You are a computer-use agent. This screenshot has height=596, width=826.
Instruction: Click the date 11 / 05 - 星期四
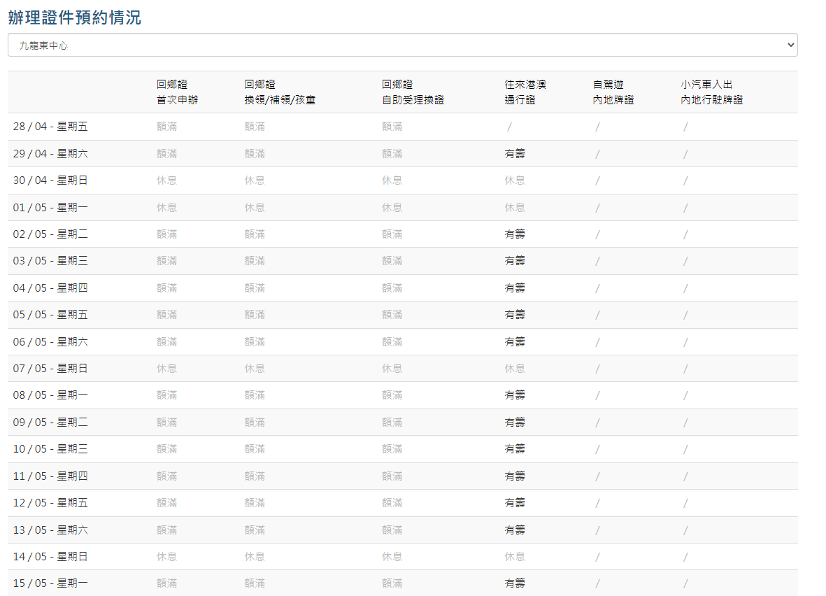(50, 476)
